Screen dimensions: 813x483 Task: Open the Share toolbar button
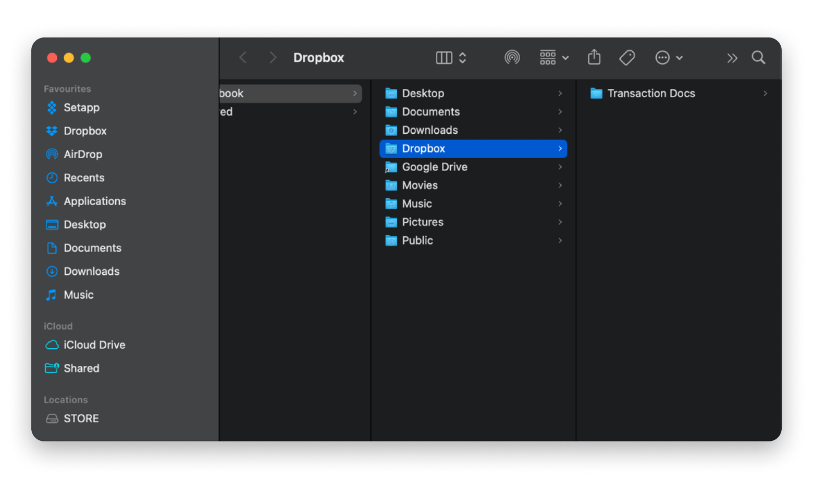(x=594, y=57)
